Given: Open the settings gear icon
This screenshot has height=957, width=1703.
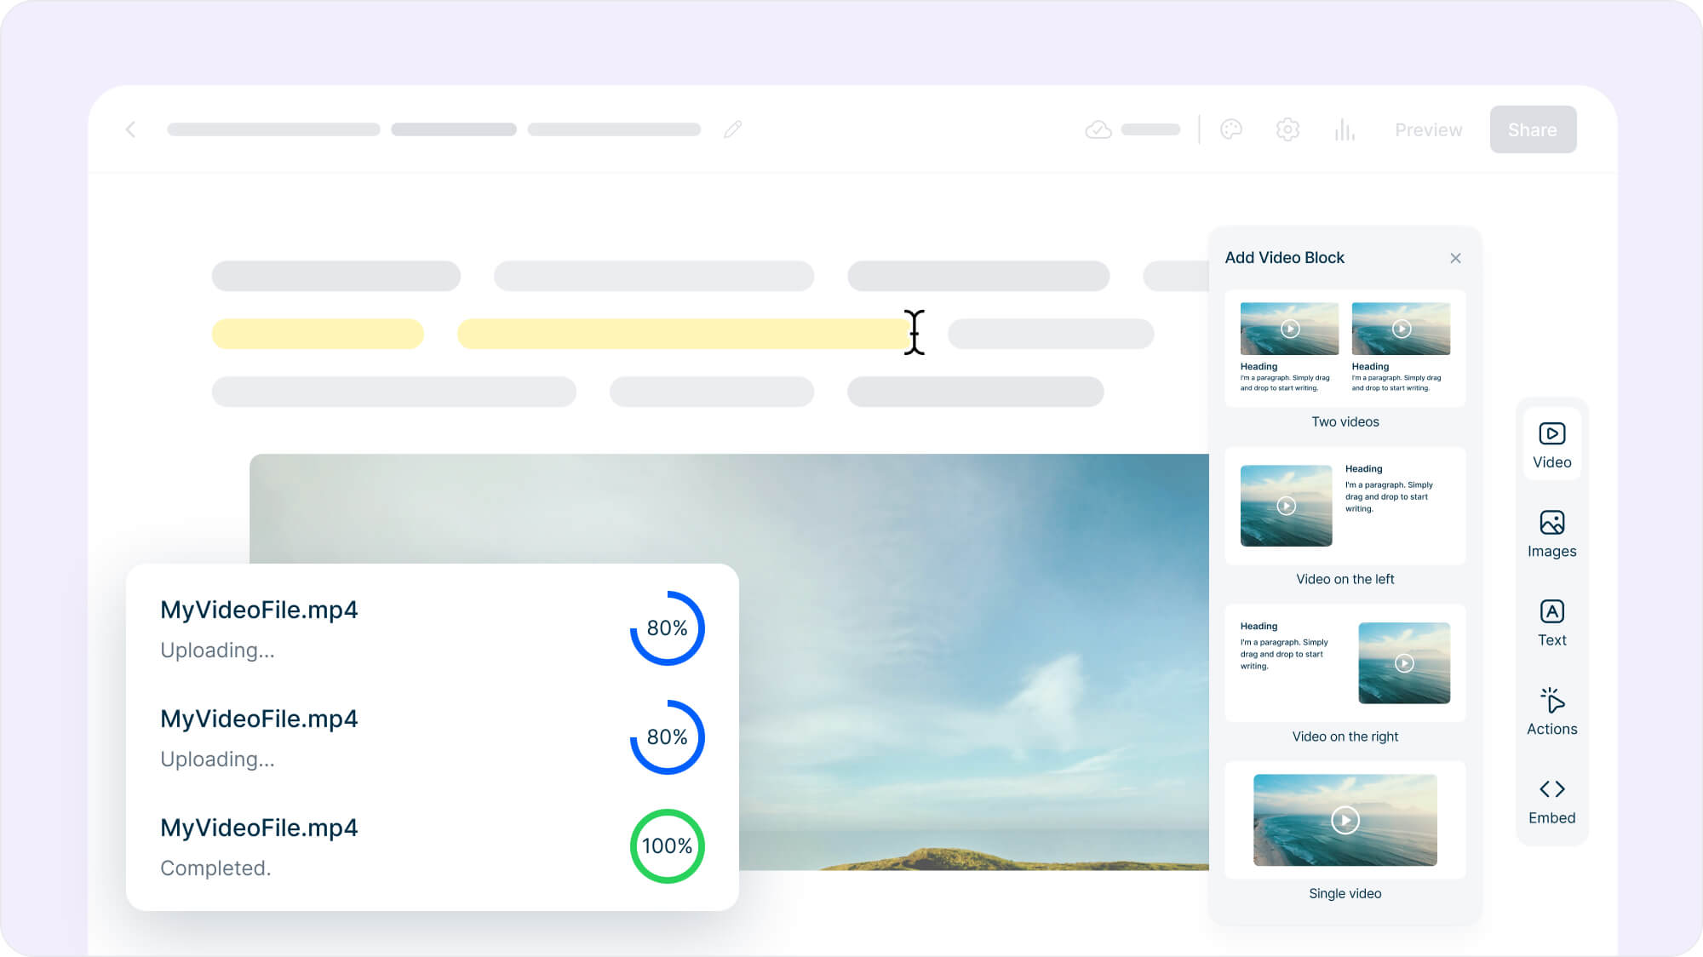Looking at the screenshot, I should [x=1287, y=129].
